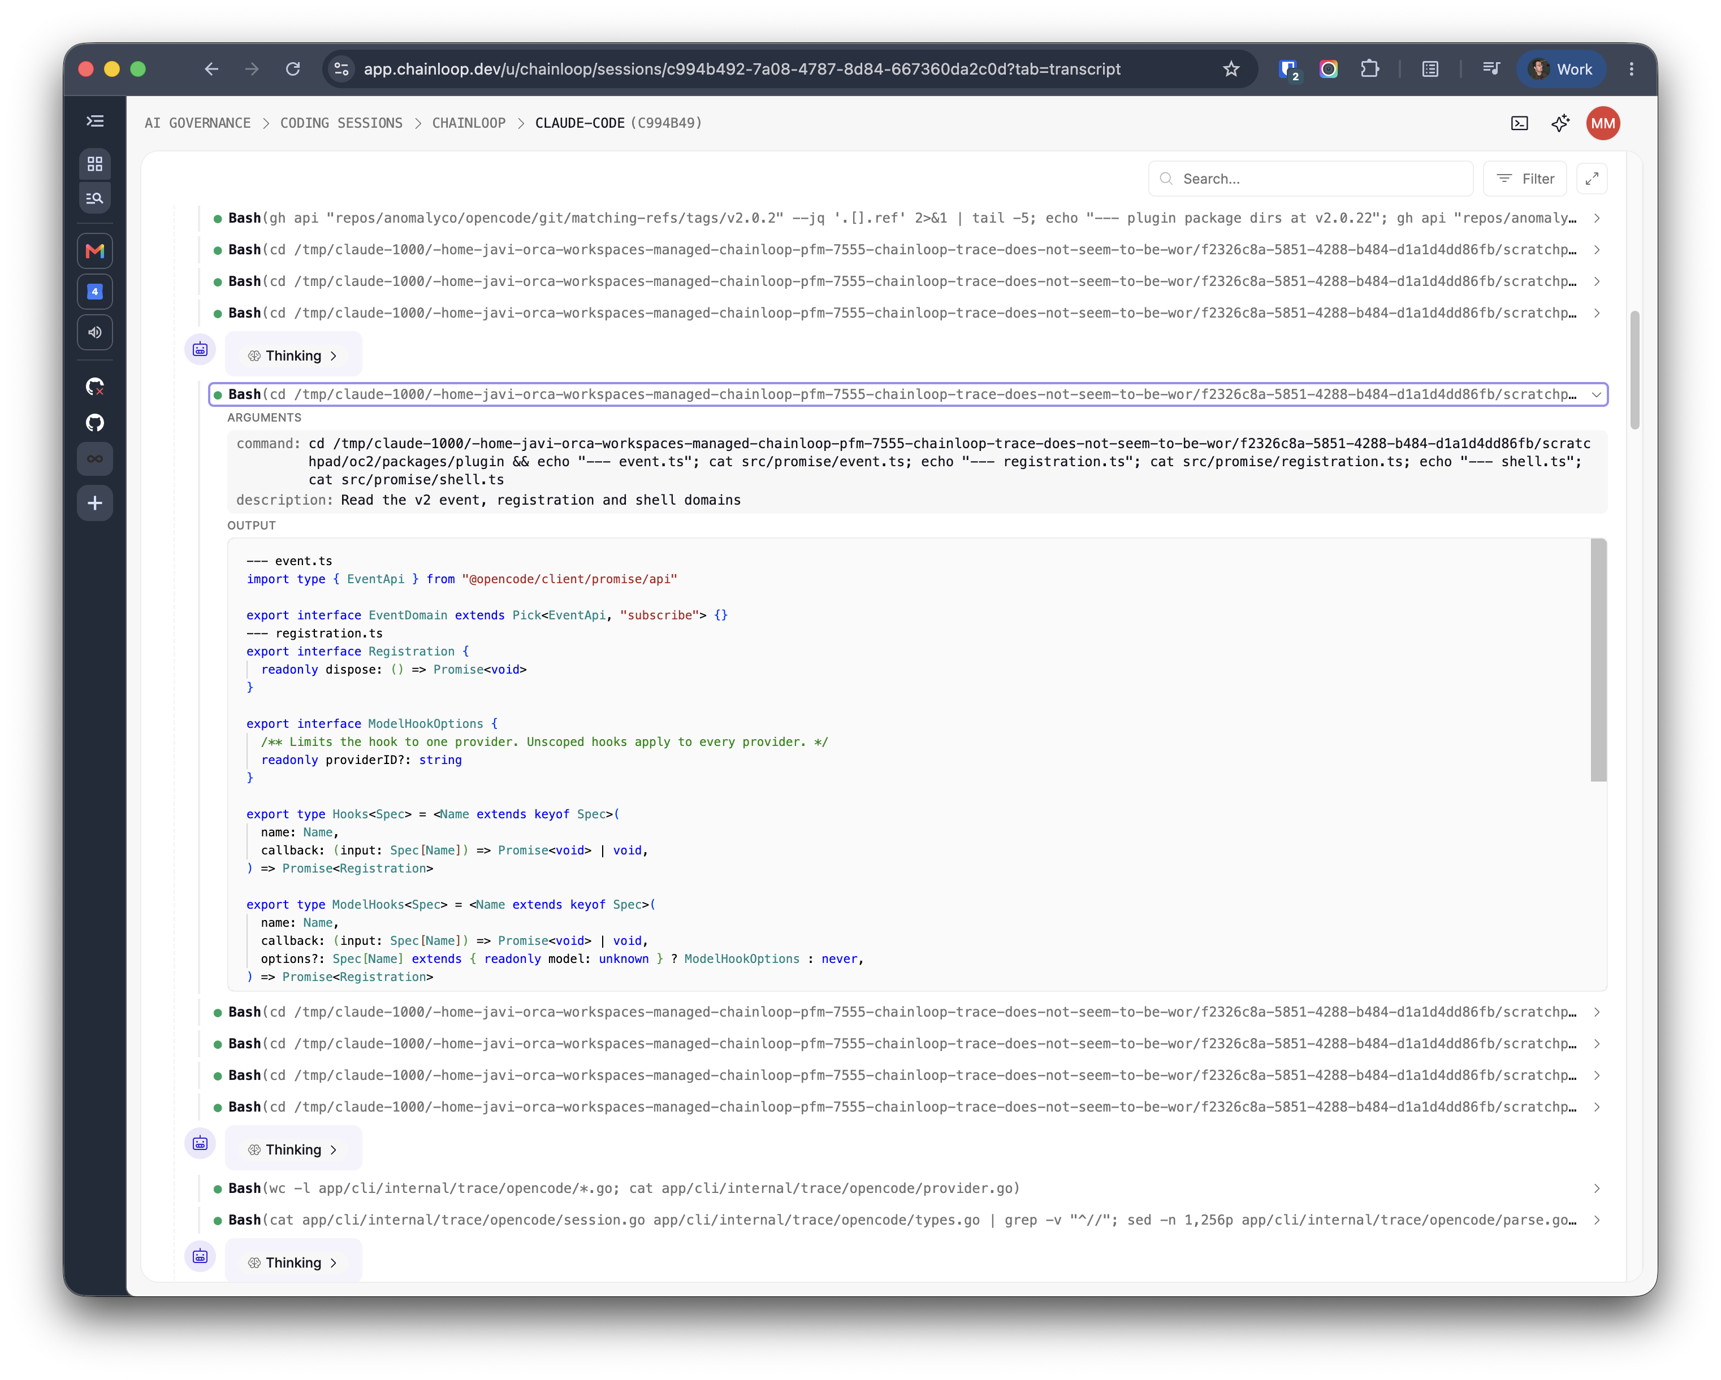Toggle the sidebar collapse icon
This screenshot has width=1721, height=1380.
tap(95, 121)
